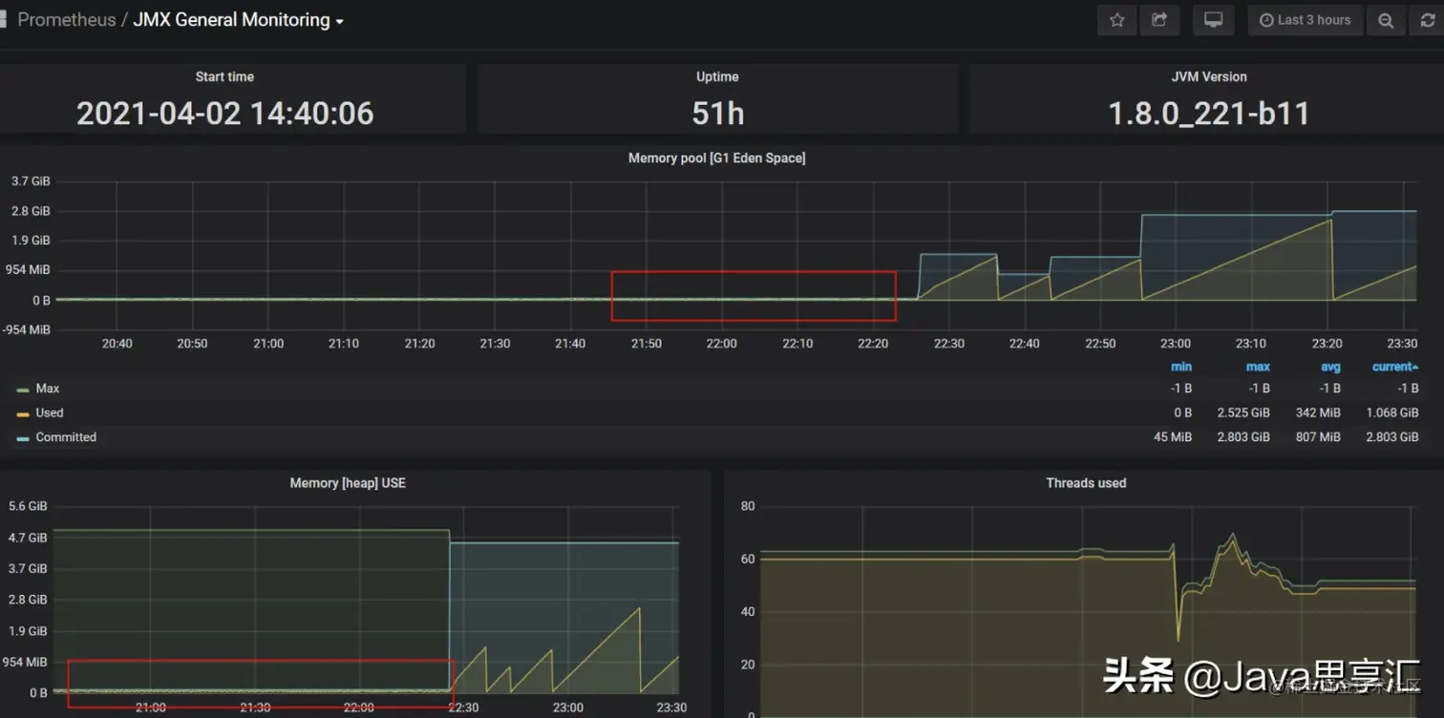This screenshot has height=718, width=1444.
Task: Refresh the dashboard with refresh icon
Action: (1428, 20)
